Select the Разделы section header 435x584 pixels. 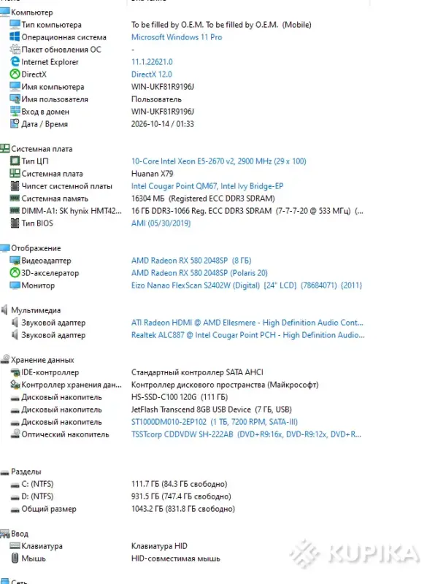[x=26, y=472]
